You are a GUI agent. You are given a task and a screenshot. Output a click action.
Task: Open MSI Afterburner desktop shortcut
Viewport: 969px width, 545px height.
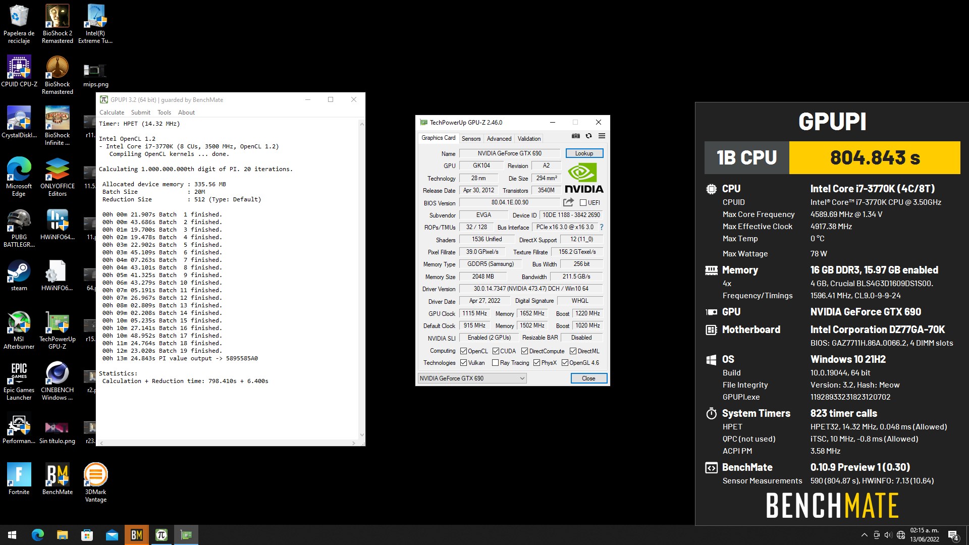click(19, 330)
